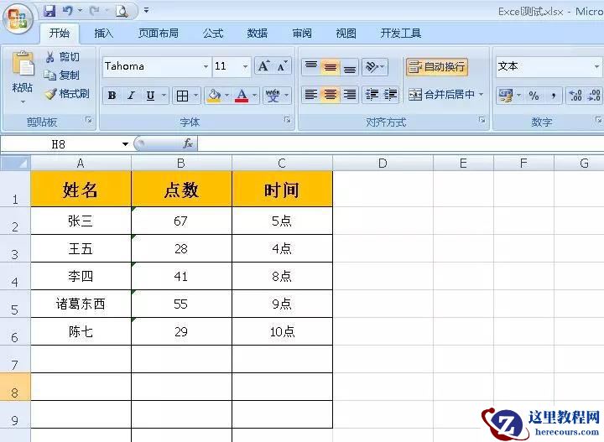Expand the merge and center options arrow
604x442 pixels.
pyautogui.click(x=482, y=94)
